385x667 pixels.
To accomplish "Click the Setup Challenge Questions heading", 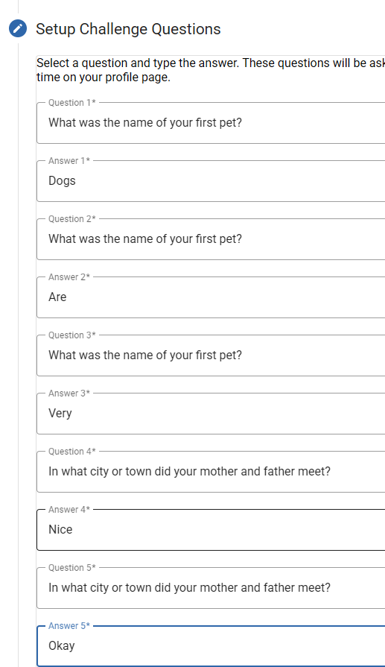I will pyautogui.click(x=128, y=29).
